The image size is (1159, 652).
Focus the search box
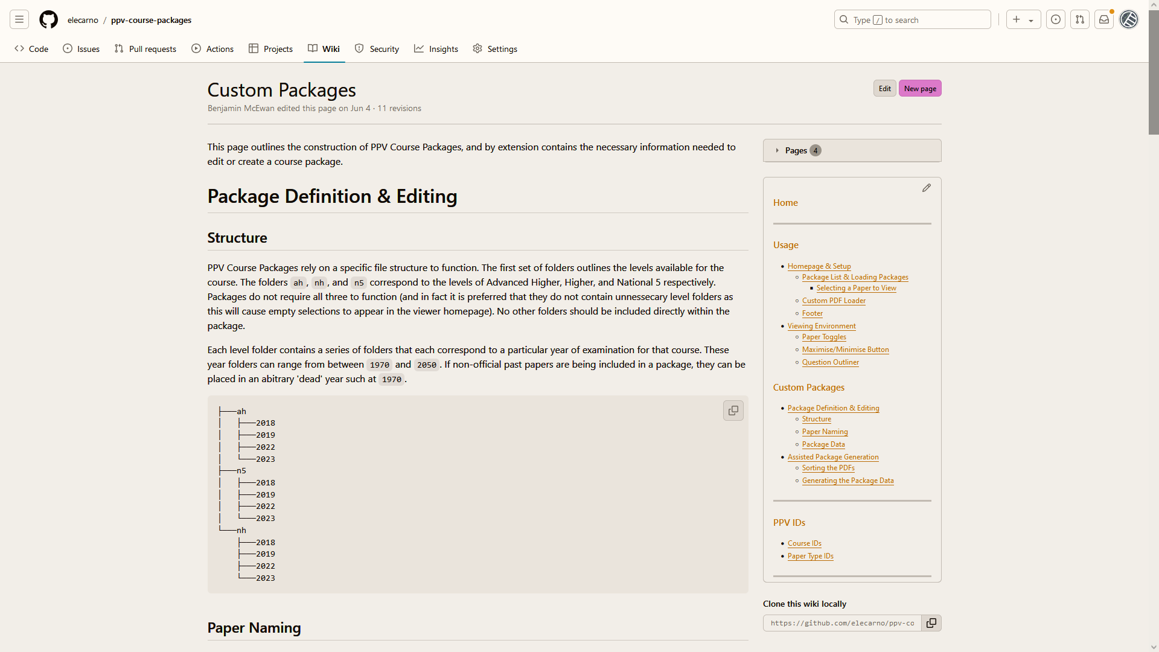(x=912, y=19)
